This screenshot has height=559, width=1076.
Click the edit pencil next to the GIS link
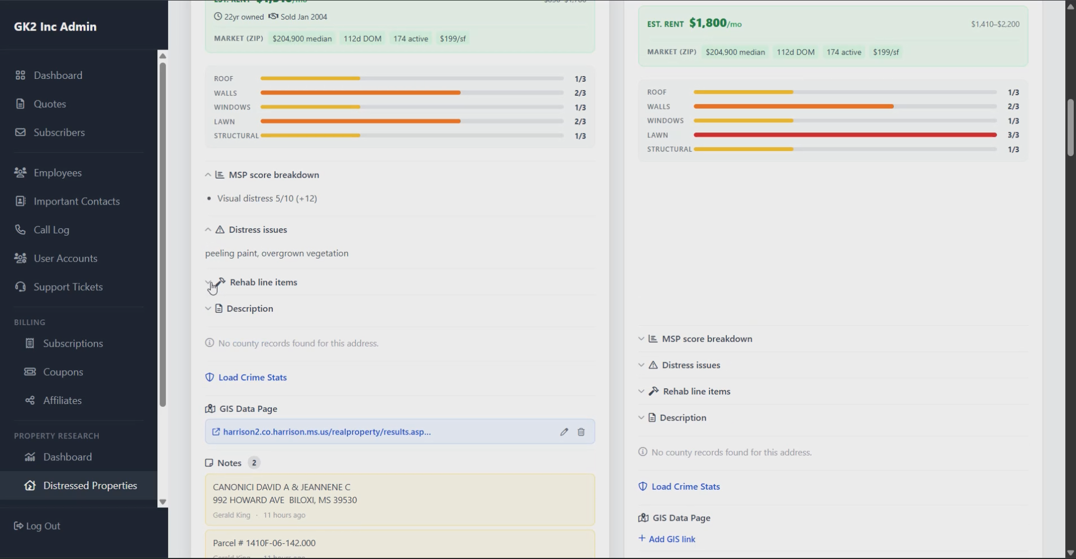pos(564,432)
